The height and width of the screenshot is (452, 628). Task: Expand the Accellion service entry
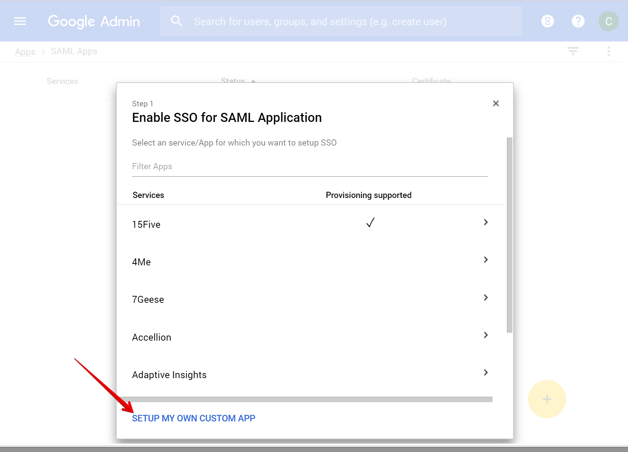(x=485, y=335)
